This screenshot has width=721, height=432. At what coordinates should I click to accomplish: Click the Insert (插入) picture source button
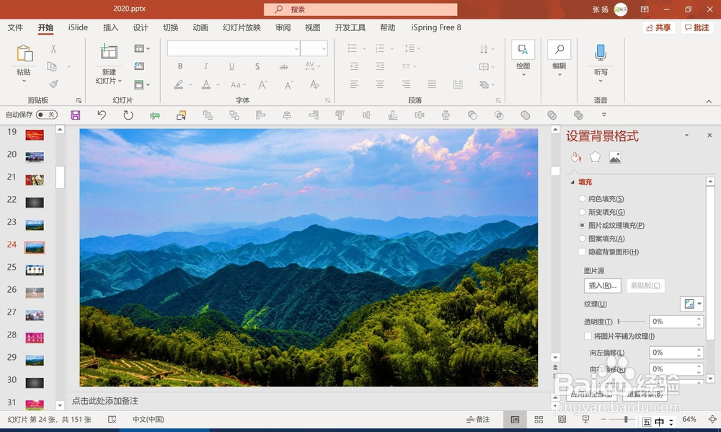602,286
